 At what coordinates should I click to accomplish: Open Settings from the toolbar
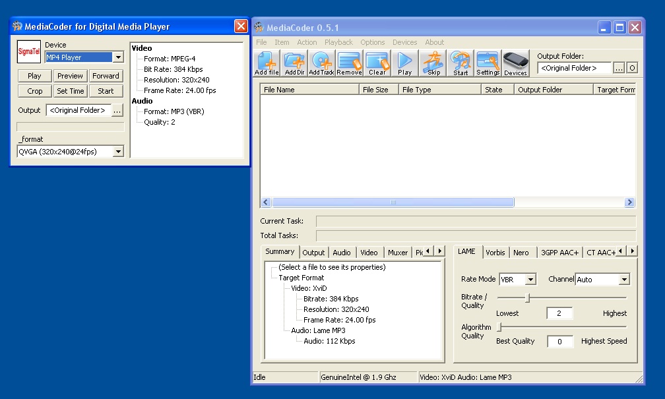pyautogui.click(x=488, y=63)
